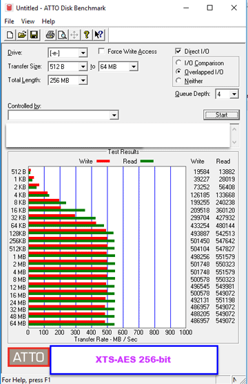Click inside the description text box
248x384 pixels.
click(x=118, y=135)
